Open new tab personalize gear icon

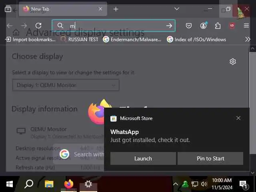[233, 62]
